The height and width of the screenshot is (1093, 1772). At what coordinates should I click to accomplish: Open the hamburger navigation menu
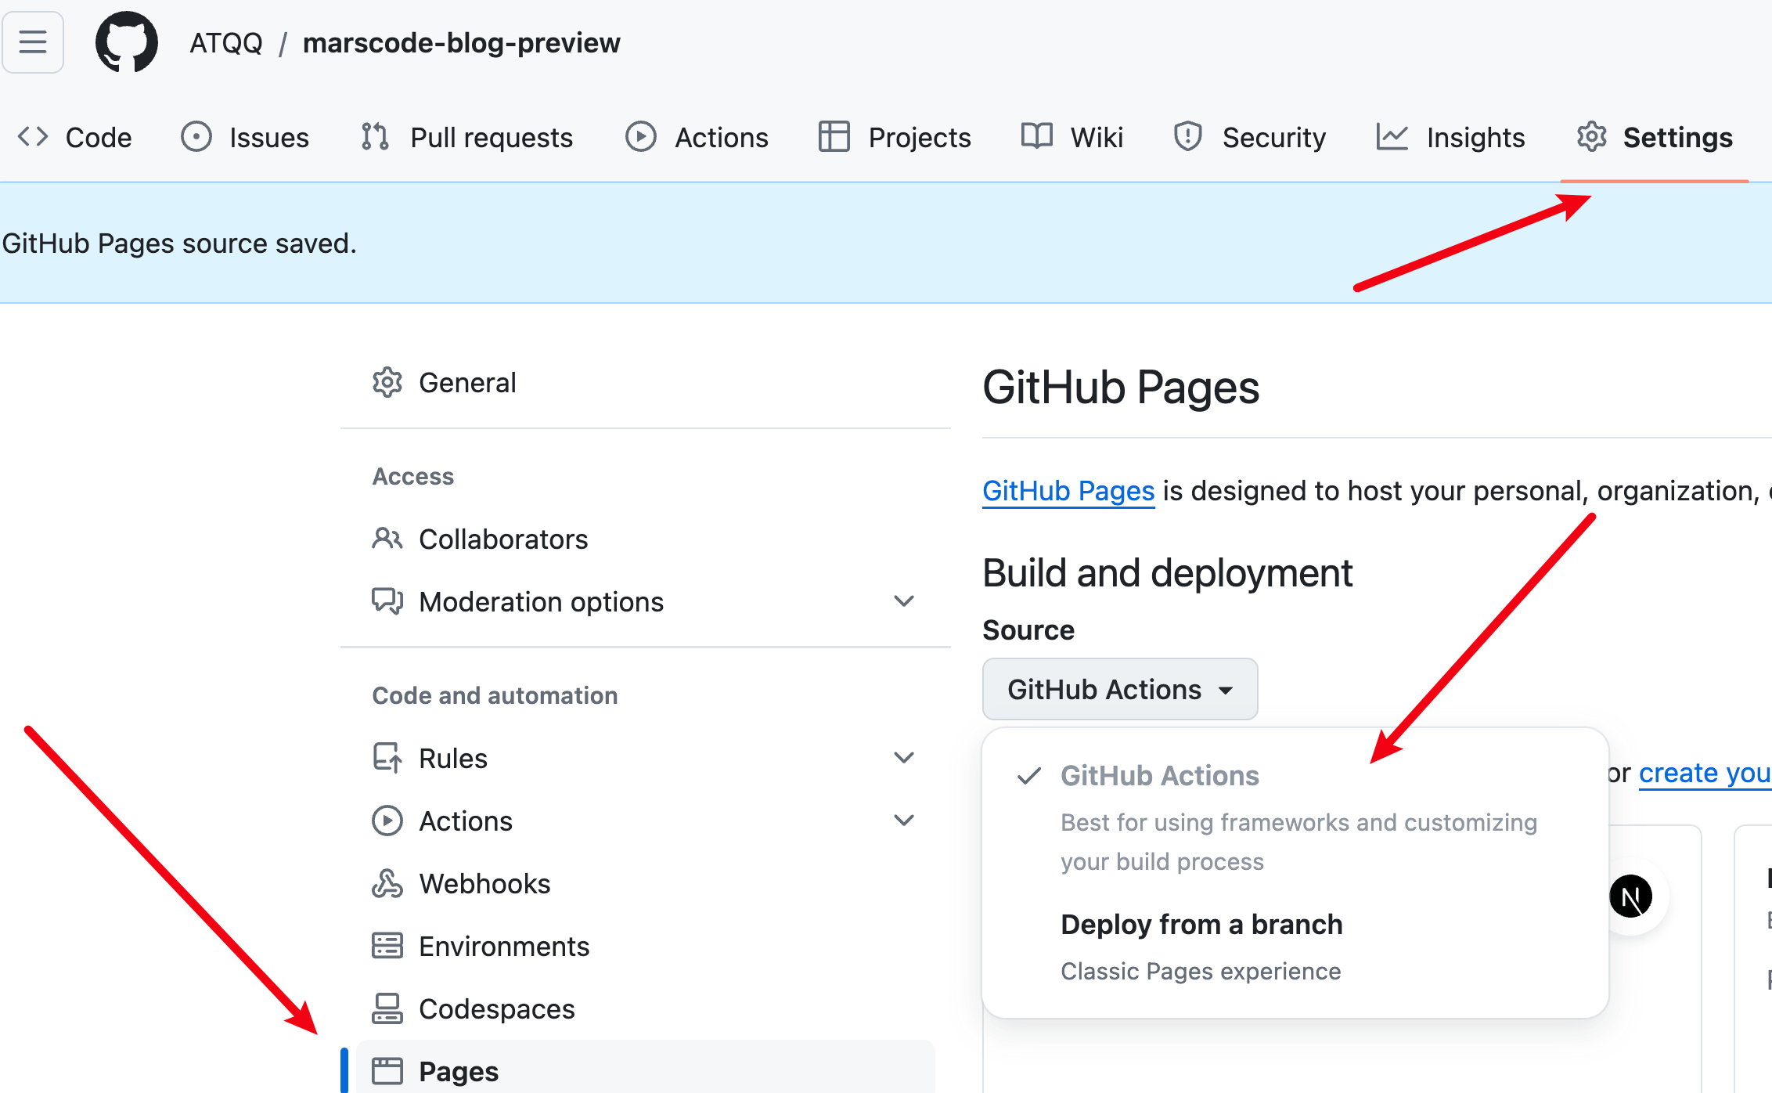(x=33, y=41)
